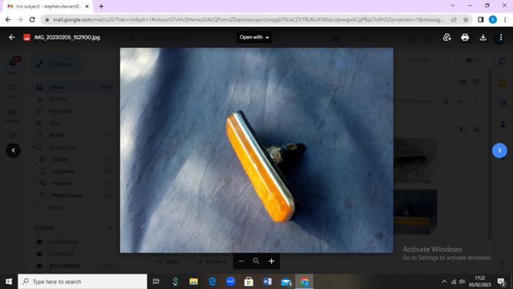The height and width of the screenshot is (289, 513).
Task: Close the Gmail browser tab
Action: (x=87, y=6)
